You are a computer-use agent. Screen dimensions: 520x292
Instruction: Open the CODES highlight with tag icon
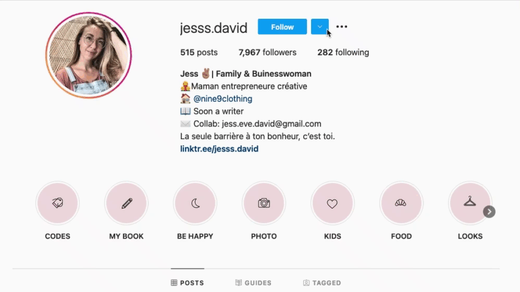click(57, 203)
